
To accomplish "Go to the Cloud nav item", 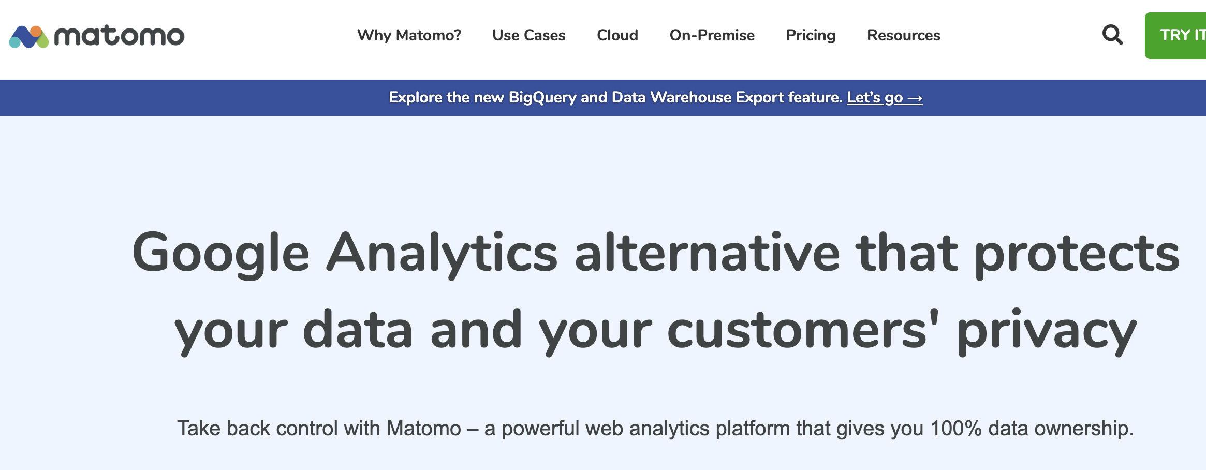I will pos(617,35).
